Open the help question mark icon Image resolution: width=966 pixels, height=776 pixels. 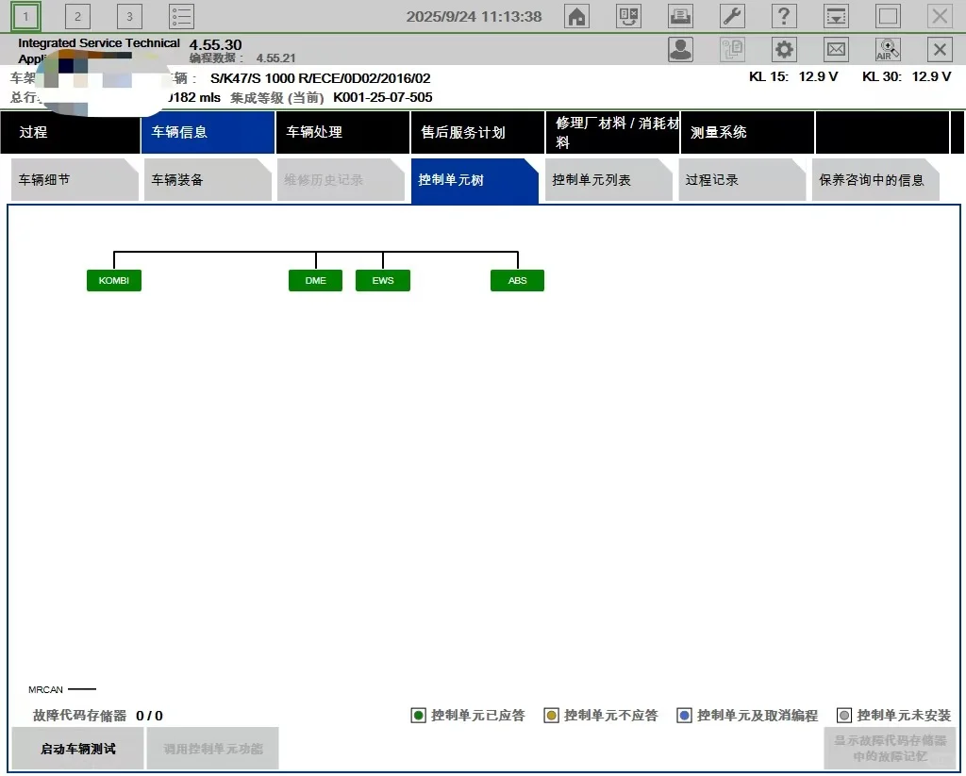[x=784, y=17]
